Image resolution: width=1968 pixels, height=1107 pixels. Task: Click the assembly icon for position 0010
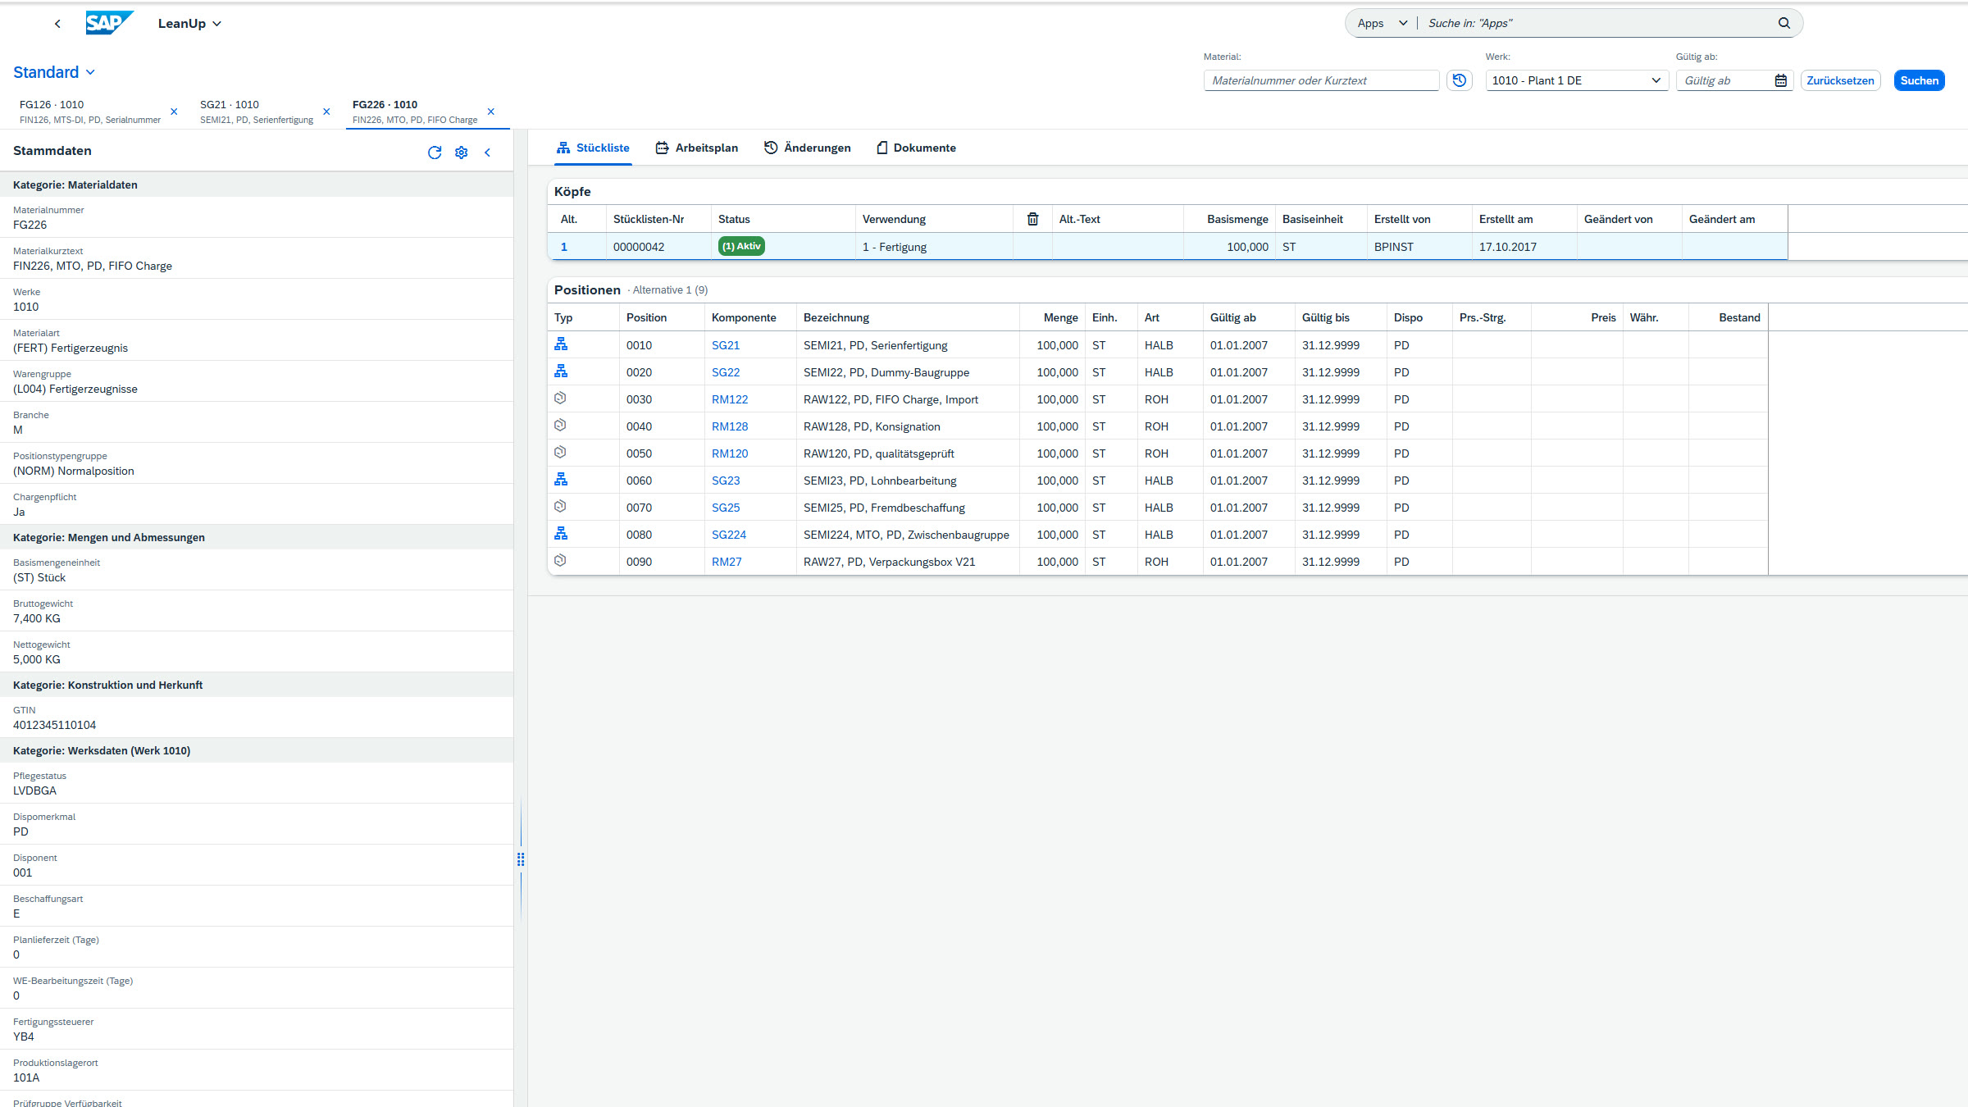[x=561, y=344]
